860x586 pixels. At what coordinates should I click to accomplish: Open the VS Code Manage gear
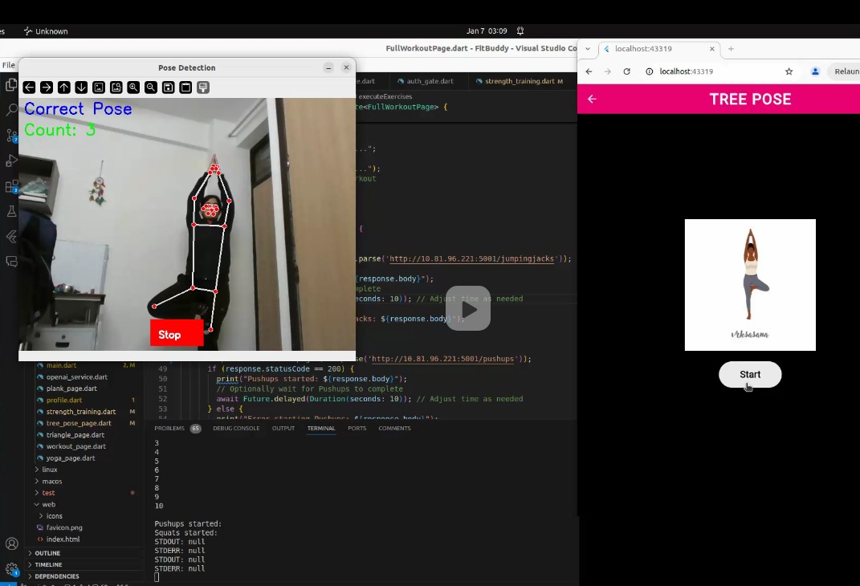click(11, 569)
